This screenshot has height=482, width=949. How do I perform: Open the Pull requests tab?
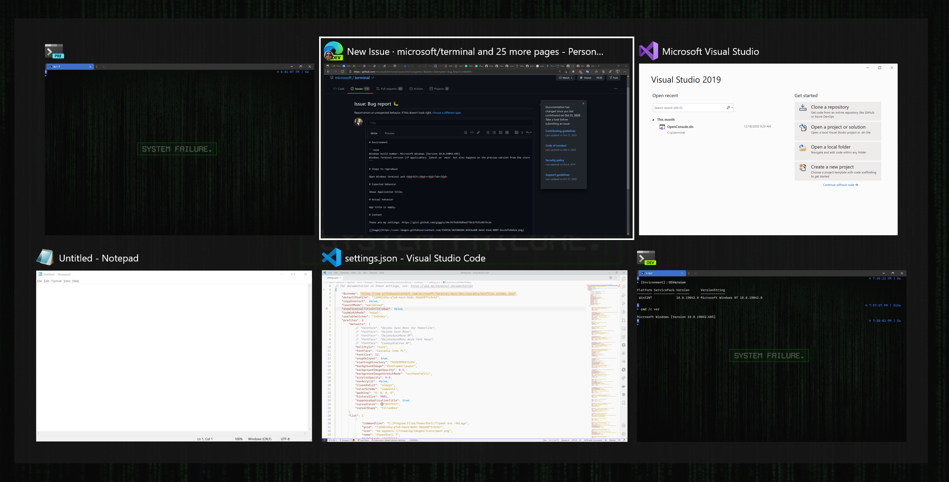[x=389, y=89]
